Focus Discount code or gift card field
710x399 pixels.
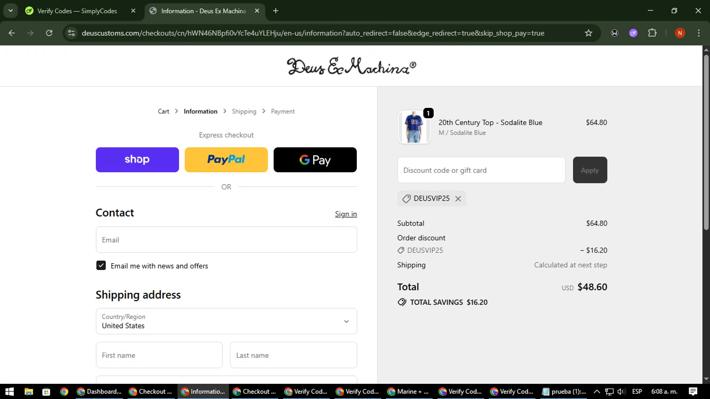coord(481,170)
